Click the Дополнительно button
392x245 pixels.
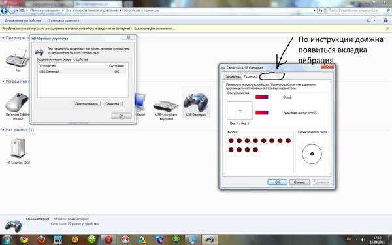pos(87,103)
